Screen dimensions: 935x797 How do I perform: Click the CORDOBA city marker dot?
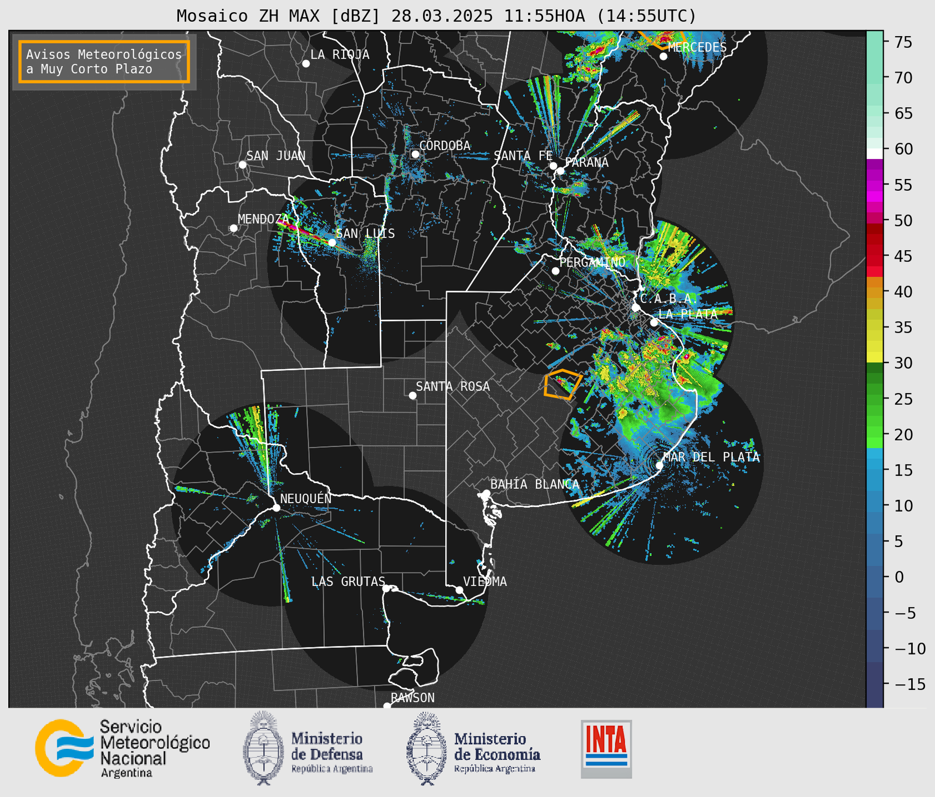(415, 154)
